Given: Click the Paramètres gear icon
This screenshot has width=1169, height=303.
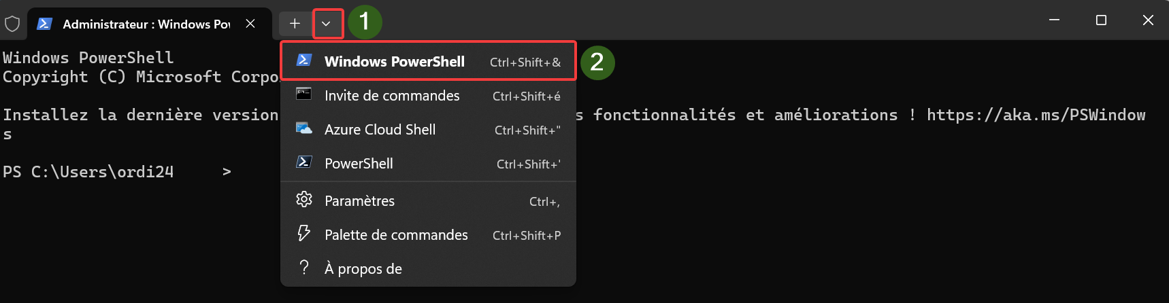Looking at the screenshot, I should click(304, 200).
